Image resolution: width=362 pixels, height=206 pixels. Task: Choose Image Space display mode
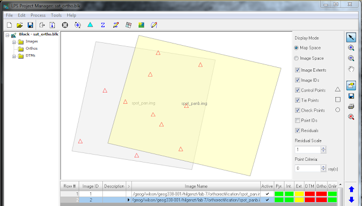pos(296,58)
